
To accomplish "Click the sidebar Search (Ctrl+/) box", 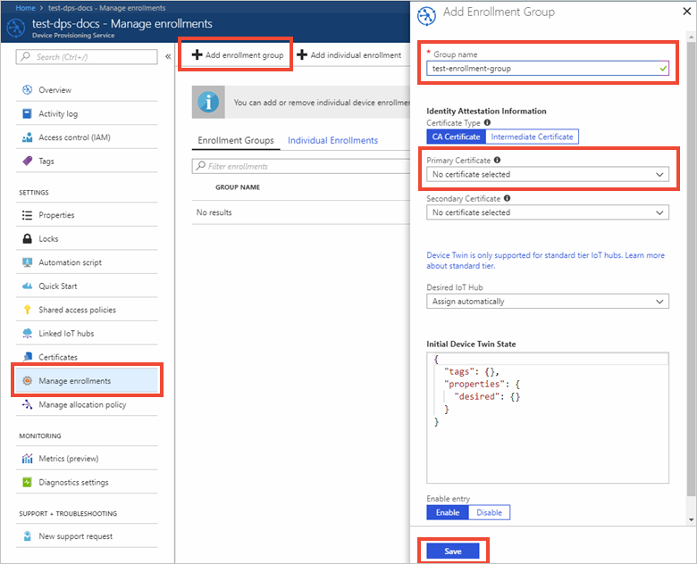I will (x=87, y=56).
